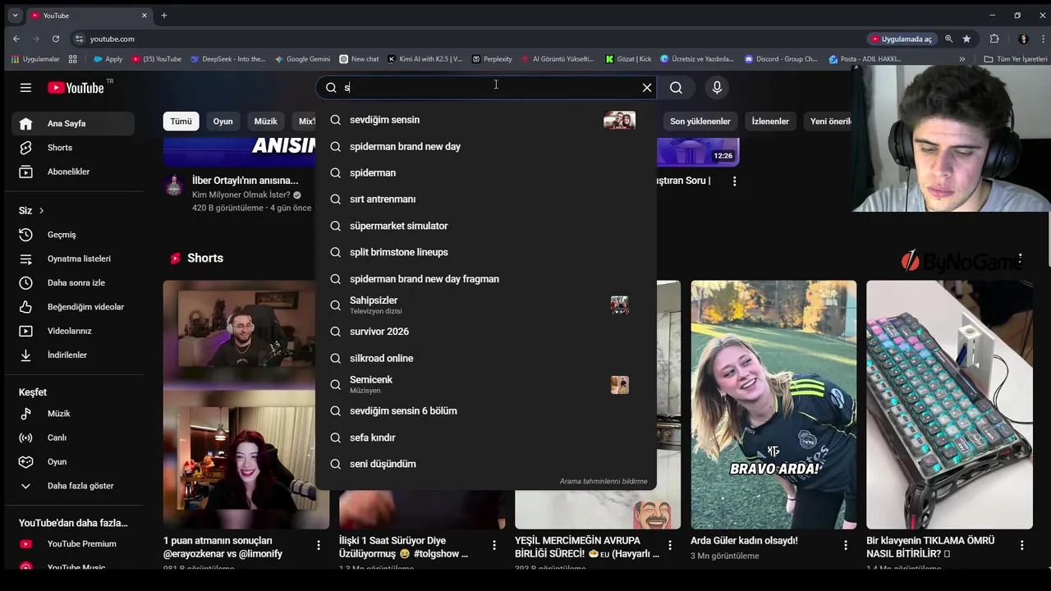Choose suggestion split brimstone lineups
Image resolution: width=1051 pixels, height=591 pixels.
coord(486,252)
